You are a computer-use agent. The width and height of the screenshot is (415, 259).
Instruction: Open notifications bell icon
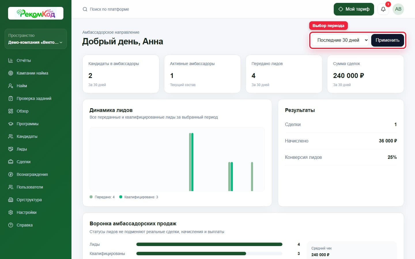pyautogui.click(x=383, y=9)
